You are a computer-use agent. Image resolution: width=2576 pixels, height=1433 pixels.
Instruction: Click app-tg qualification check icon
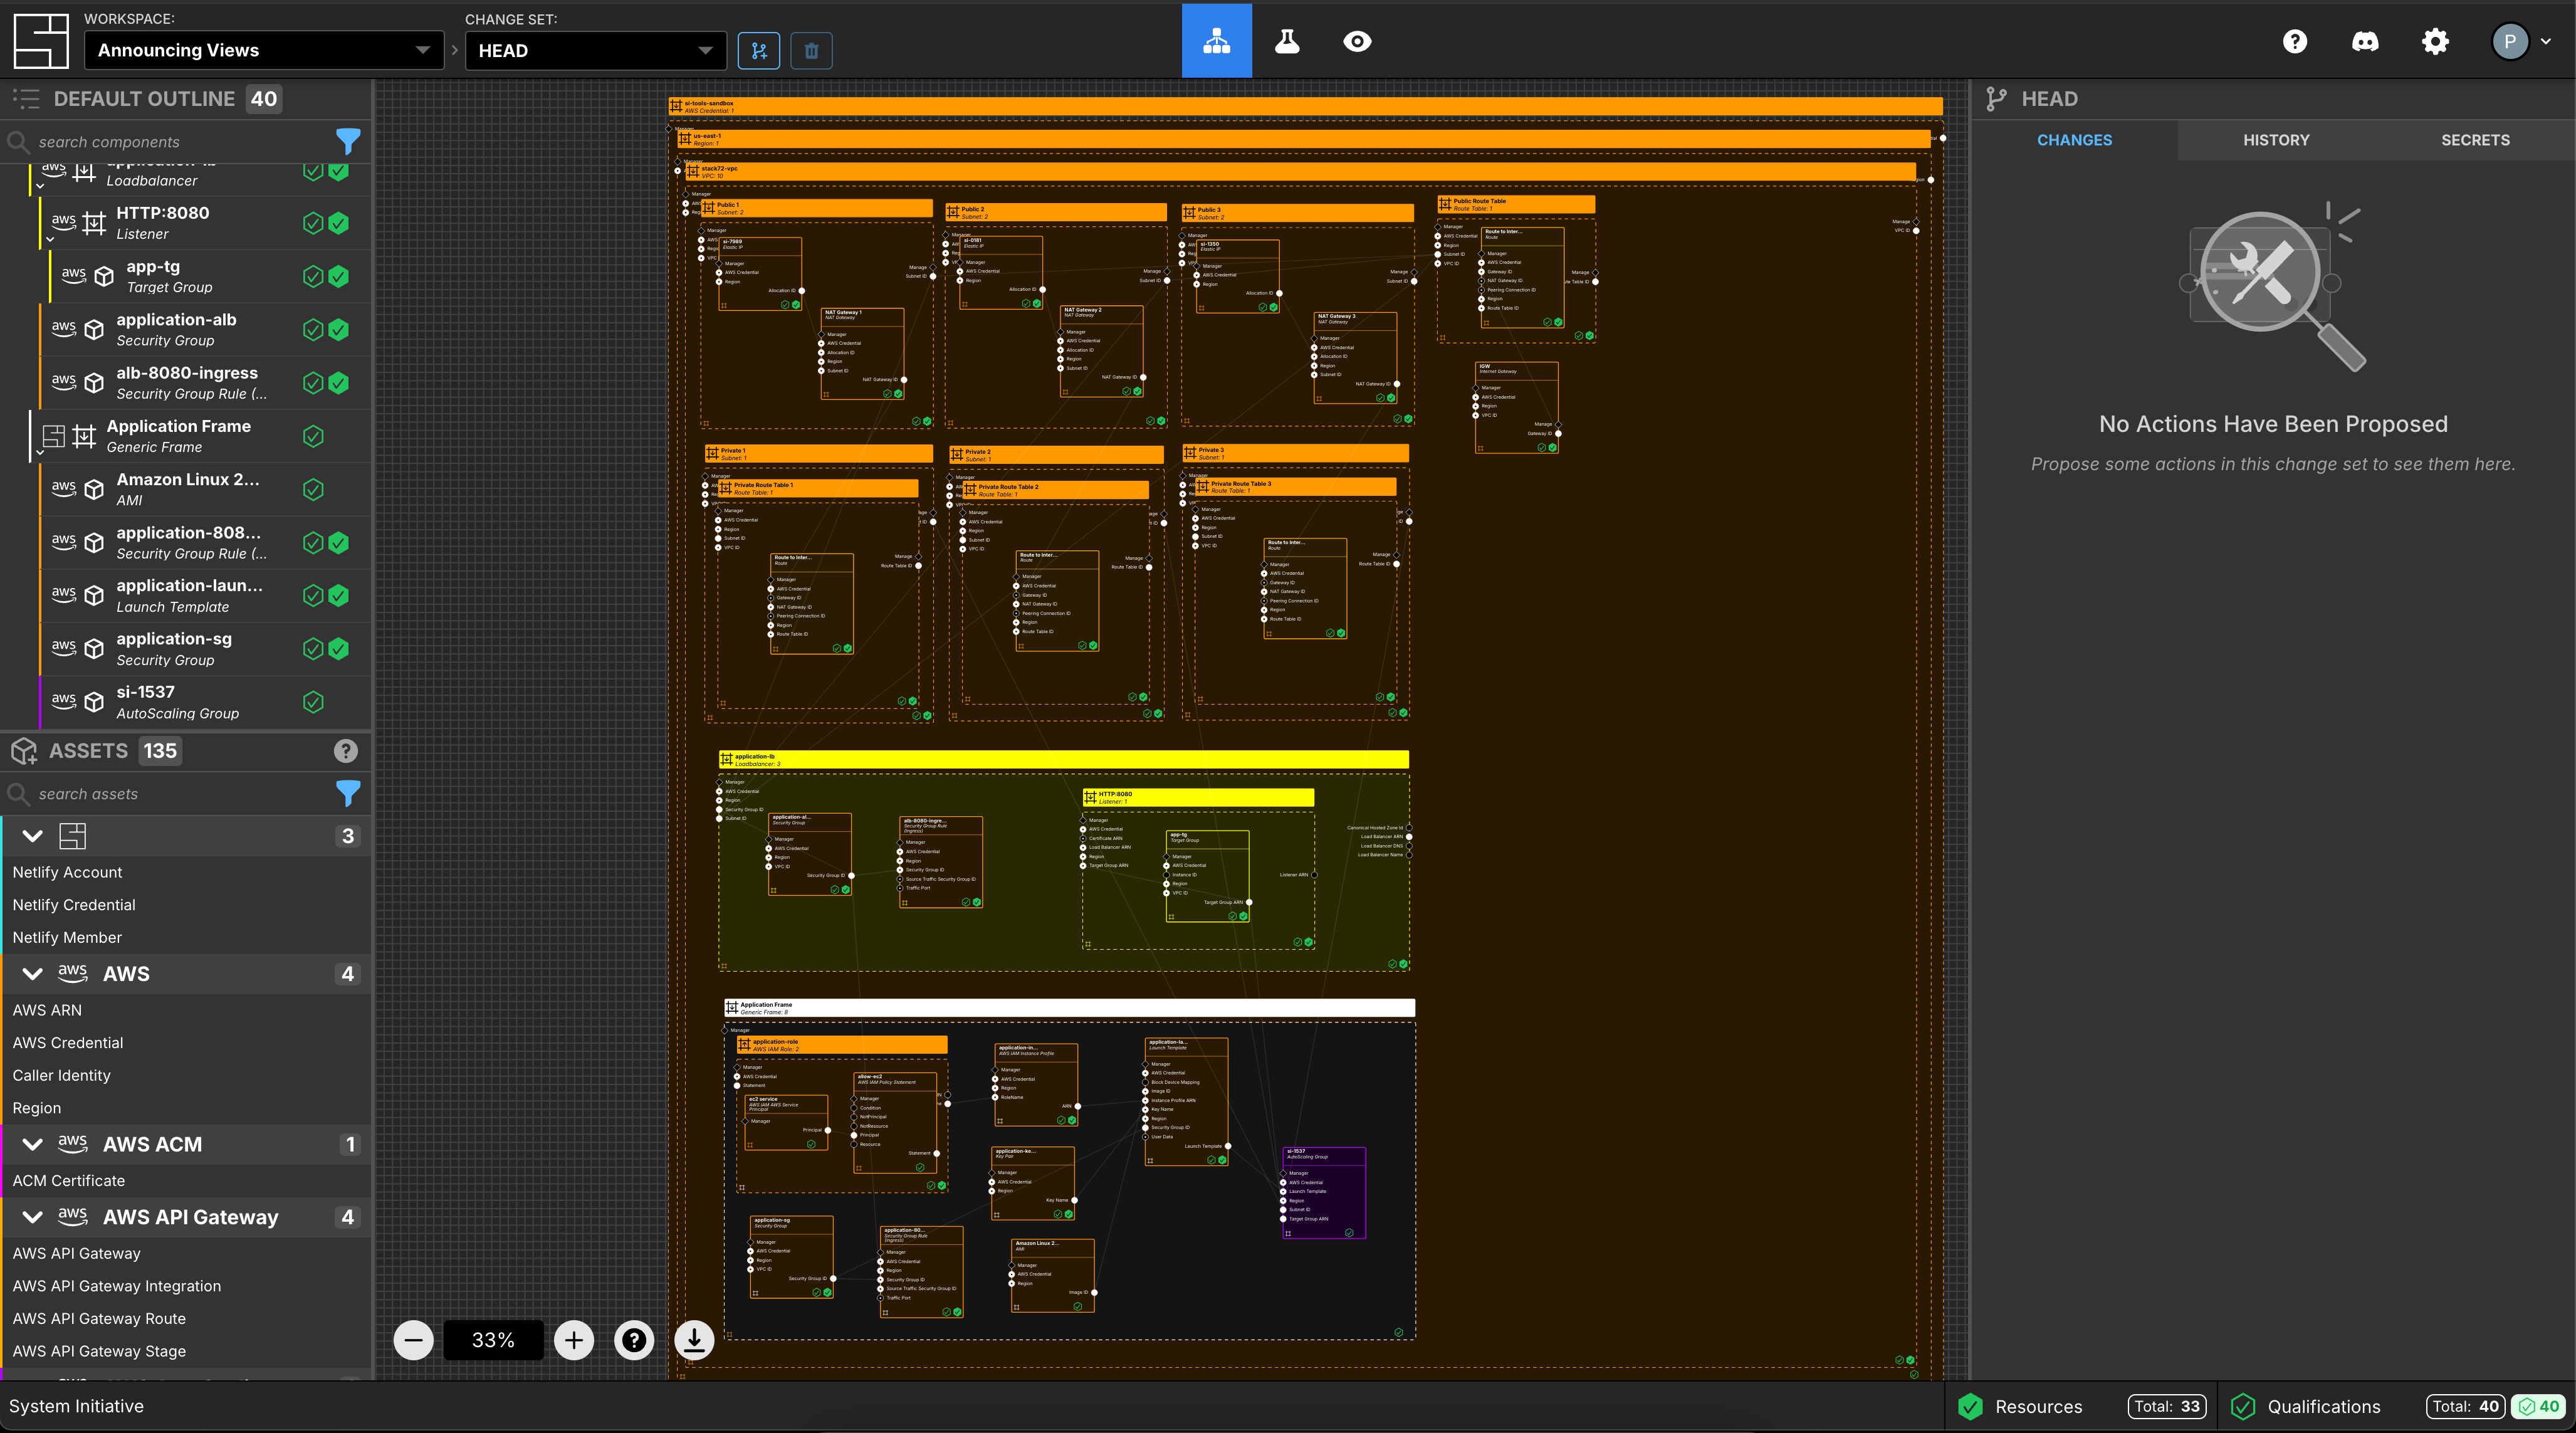click(x=313, y=276)
